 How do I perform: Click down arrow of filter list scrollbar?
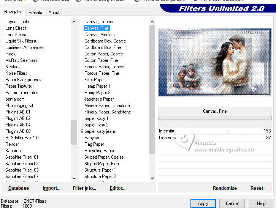click(x=152, y=178)
